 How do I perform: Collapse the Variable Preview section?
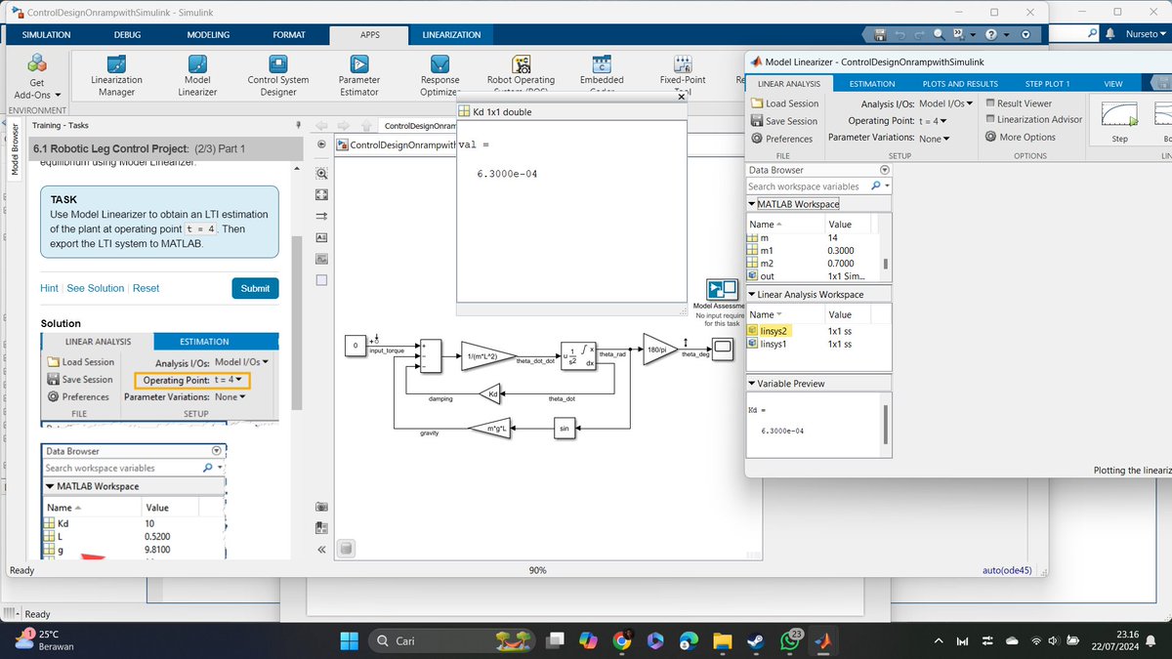click(x=751, y=384)
